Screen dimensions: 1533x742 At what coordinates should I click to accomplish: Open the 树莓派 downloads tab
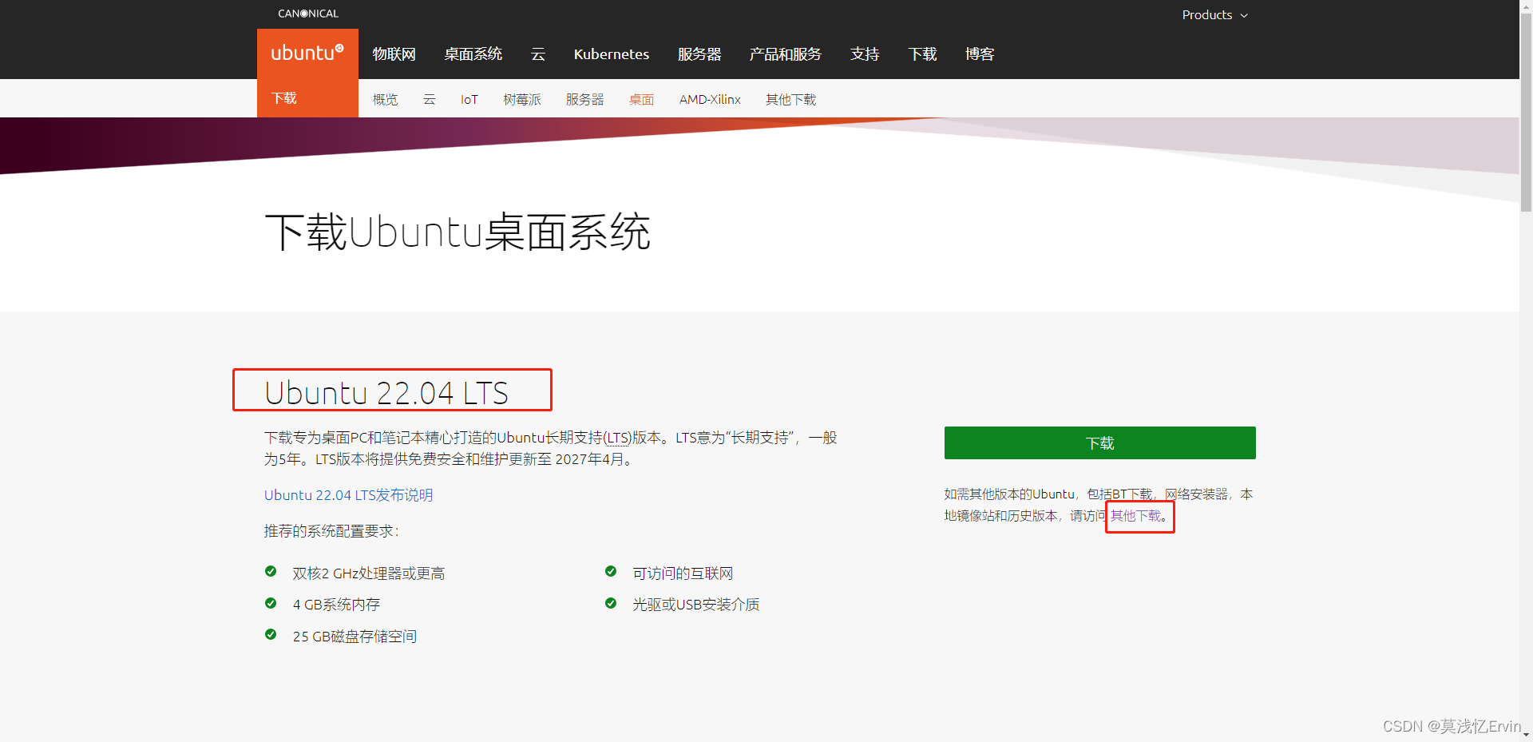[x=522, y=99]
